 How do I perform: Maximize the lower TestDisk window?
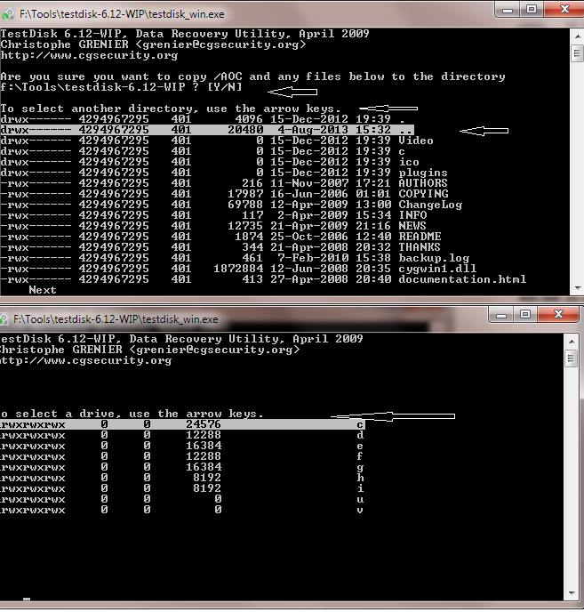click(x=525, y=315)
